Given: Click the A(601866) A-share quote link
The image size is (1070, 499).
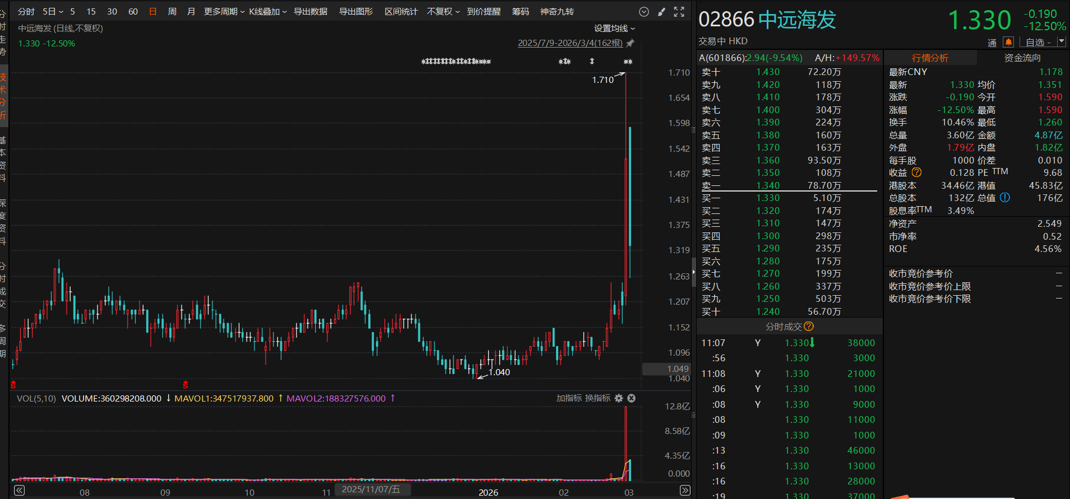Looking at the screenshot, I should (751, 58).
